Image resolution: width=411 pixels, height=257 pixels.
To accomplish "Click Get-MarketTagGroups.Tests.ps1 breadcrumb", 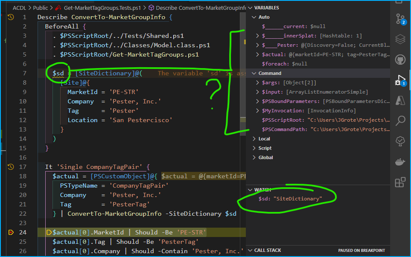I will click(102, 8).
